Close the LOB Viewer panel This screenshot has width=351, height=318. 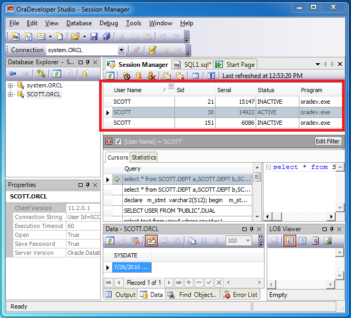pos(339,229)
